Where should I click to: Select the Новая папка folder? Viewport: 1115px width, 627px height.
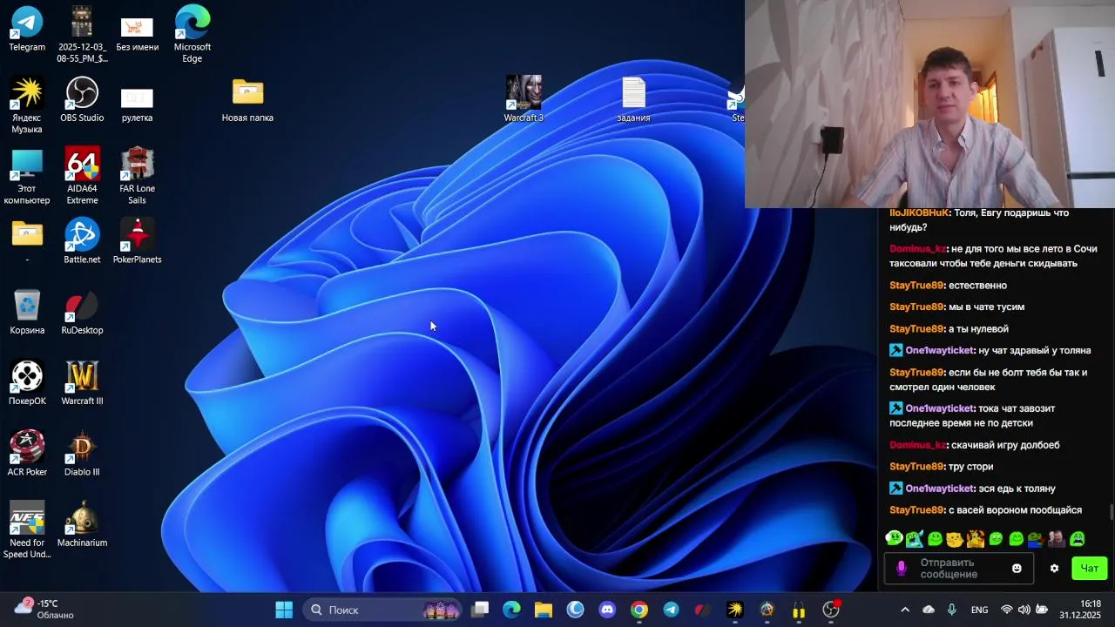click(247, 99)
